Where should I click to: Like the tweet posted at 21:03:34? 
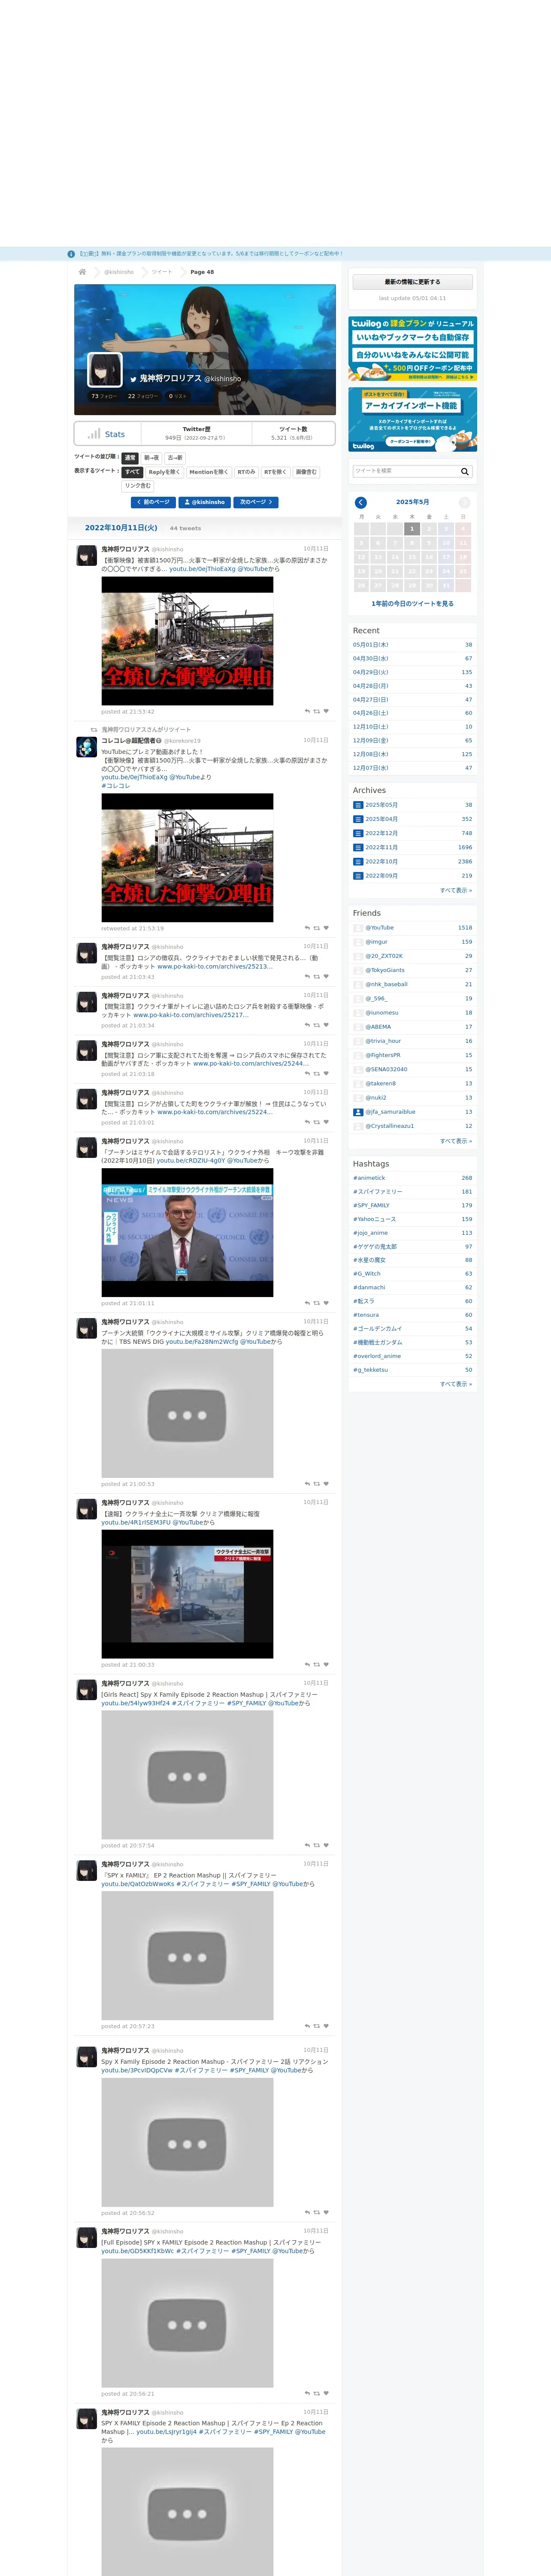326,1025
